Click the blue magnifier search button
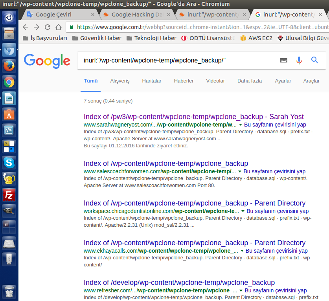The height and width of the screenshot is (301, 329). pyautogui.click(x=314, y=60)
